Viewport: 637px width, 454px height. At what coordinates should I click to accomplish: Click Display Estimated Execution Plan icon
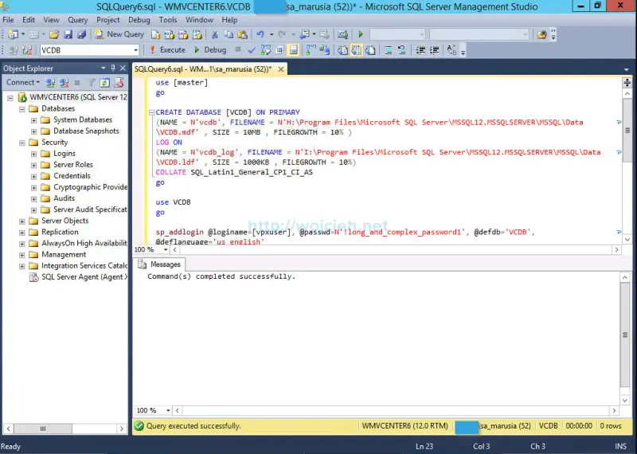tap(266, 50)
